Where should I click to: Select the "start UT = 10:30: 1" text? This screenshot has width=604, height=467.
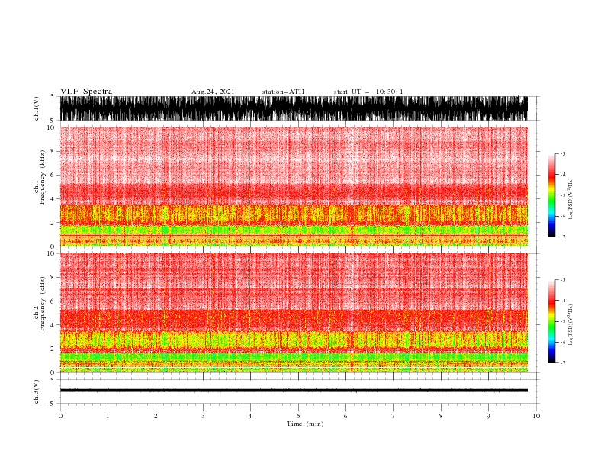point(368,92)
